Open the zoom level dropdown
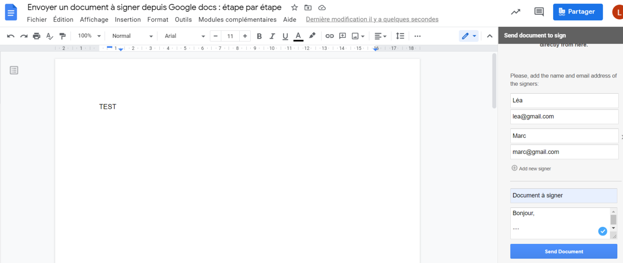This screenshot has width=623, height=263. tap(88, 36)
